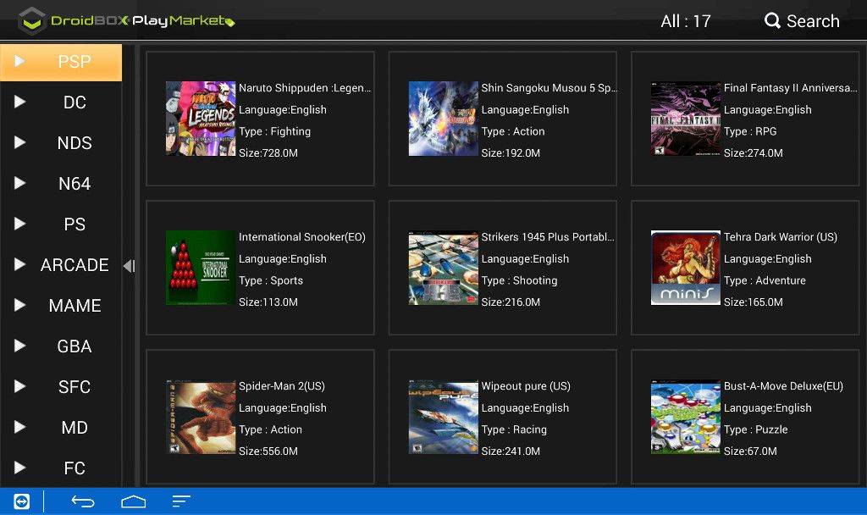Expand the PSP category arrow
This screenshot has width=867, height=515.
click(x=19, y=61)
